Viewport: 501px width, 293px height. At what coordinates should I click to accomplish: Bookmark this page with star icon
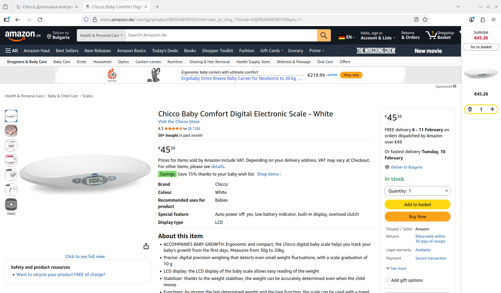(x=425, y=20)
